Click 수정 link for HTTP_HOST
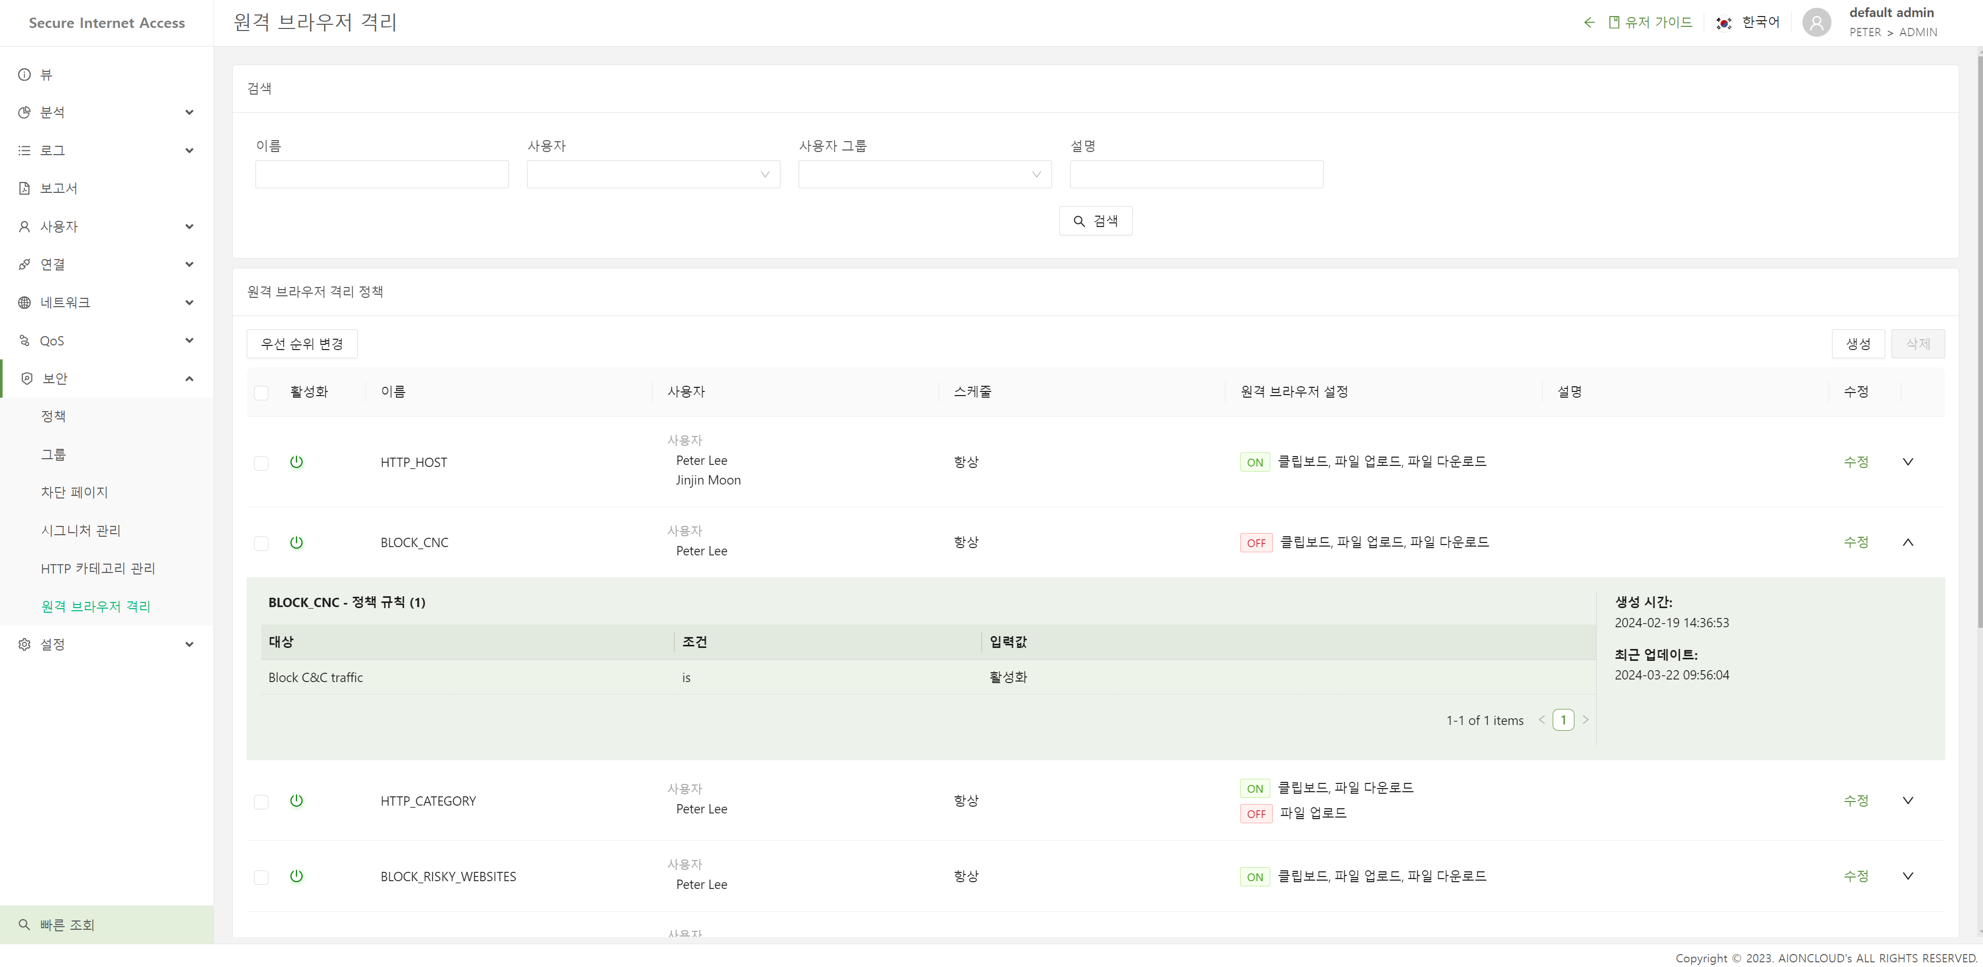Image resolution: width=1983 pixels, height=967 pixels. pyautogui.click(x=1856, y=462)
